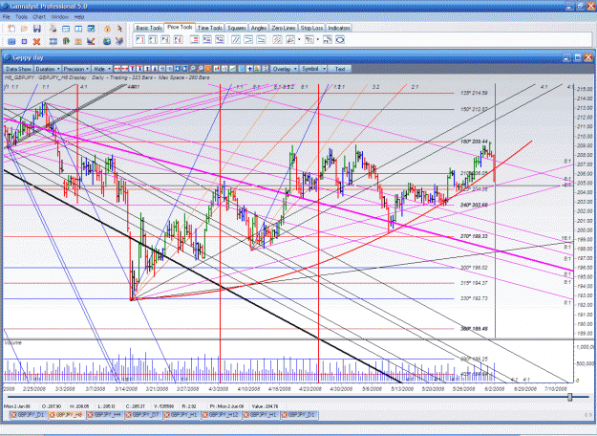Switch to the GBPJPY_H4 chart tab
This screenshot has height=436, width=597.
point(106,415)
